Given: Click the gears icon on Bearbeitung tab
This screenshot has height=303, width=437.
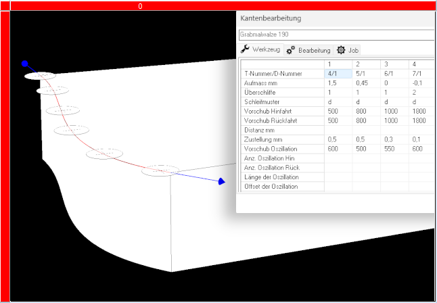Looking at the screenshot, I should [290, 50].
